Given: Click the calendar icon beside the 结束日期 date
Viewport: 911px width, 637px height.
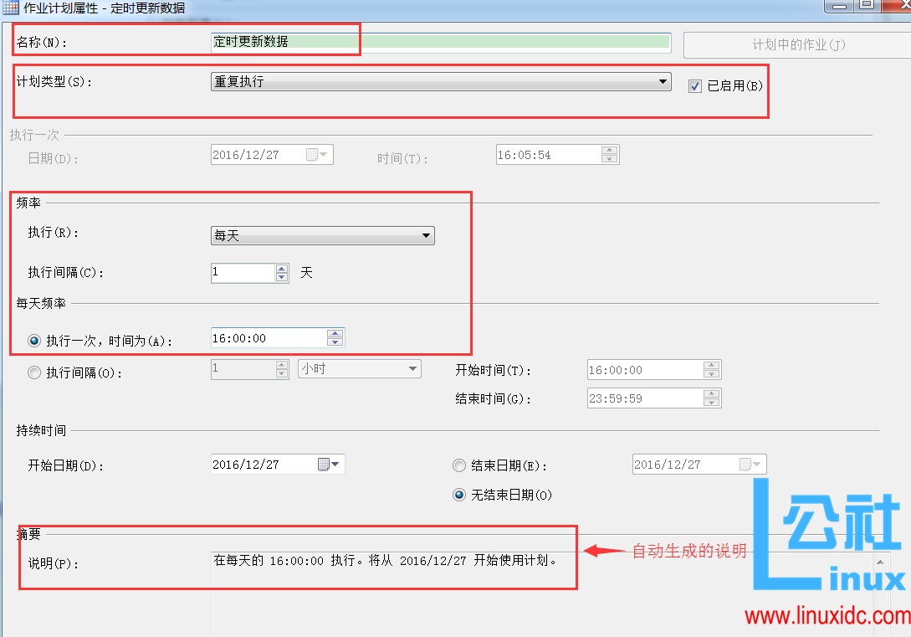Looking at the screenshot, I should click(x=744, y=464).
